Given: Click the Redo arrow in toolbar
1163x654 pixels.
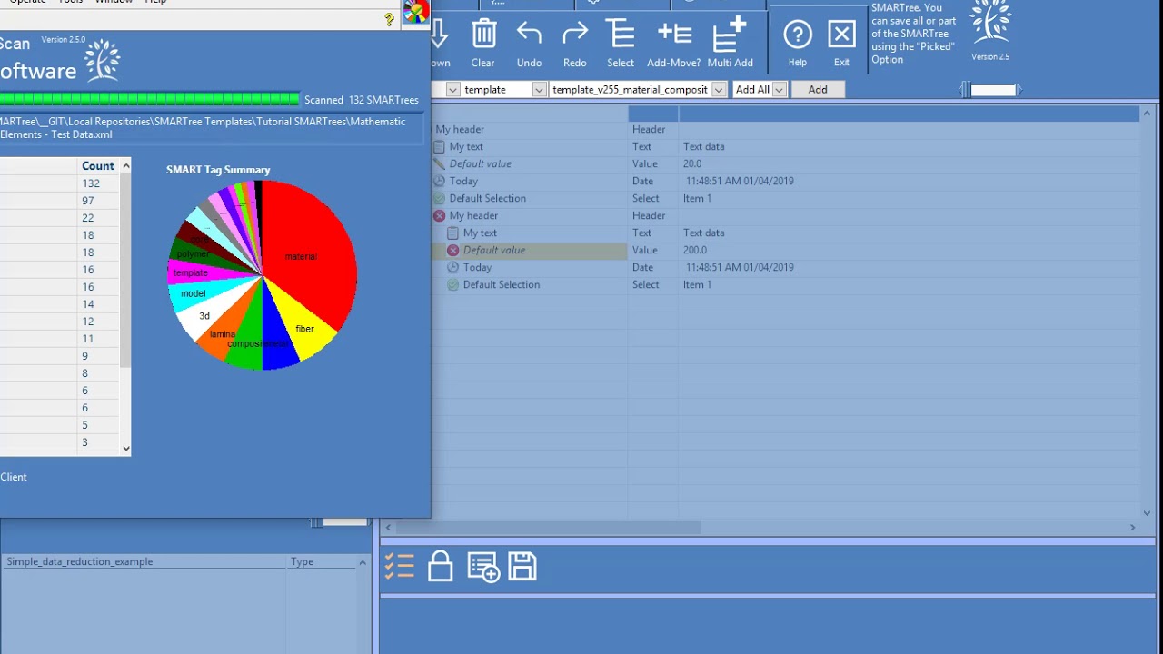Looking at the screenshot, I should pyautogui.click(x=575, y=35).
